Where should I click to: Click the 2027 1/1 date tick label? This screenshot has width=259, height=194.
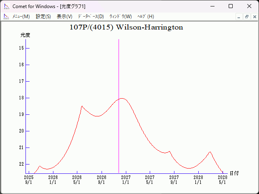pos(126,179)
